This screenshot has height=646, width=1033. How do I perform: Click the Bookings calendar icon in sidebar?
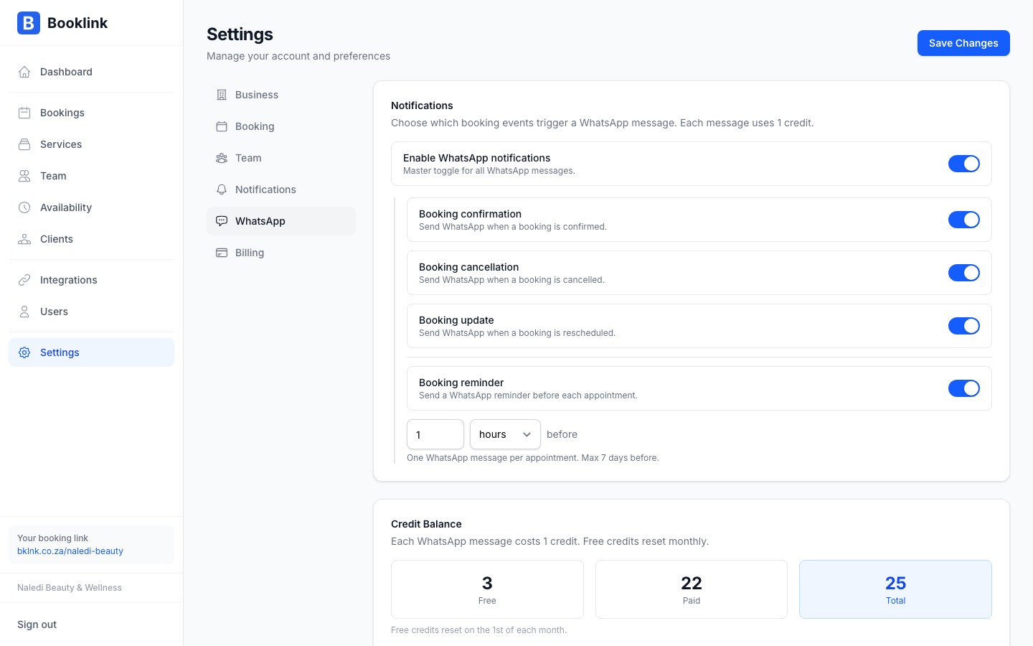[24, 113]
